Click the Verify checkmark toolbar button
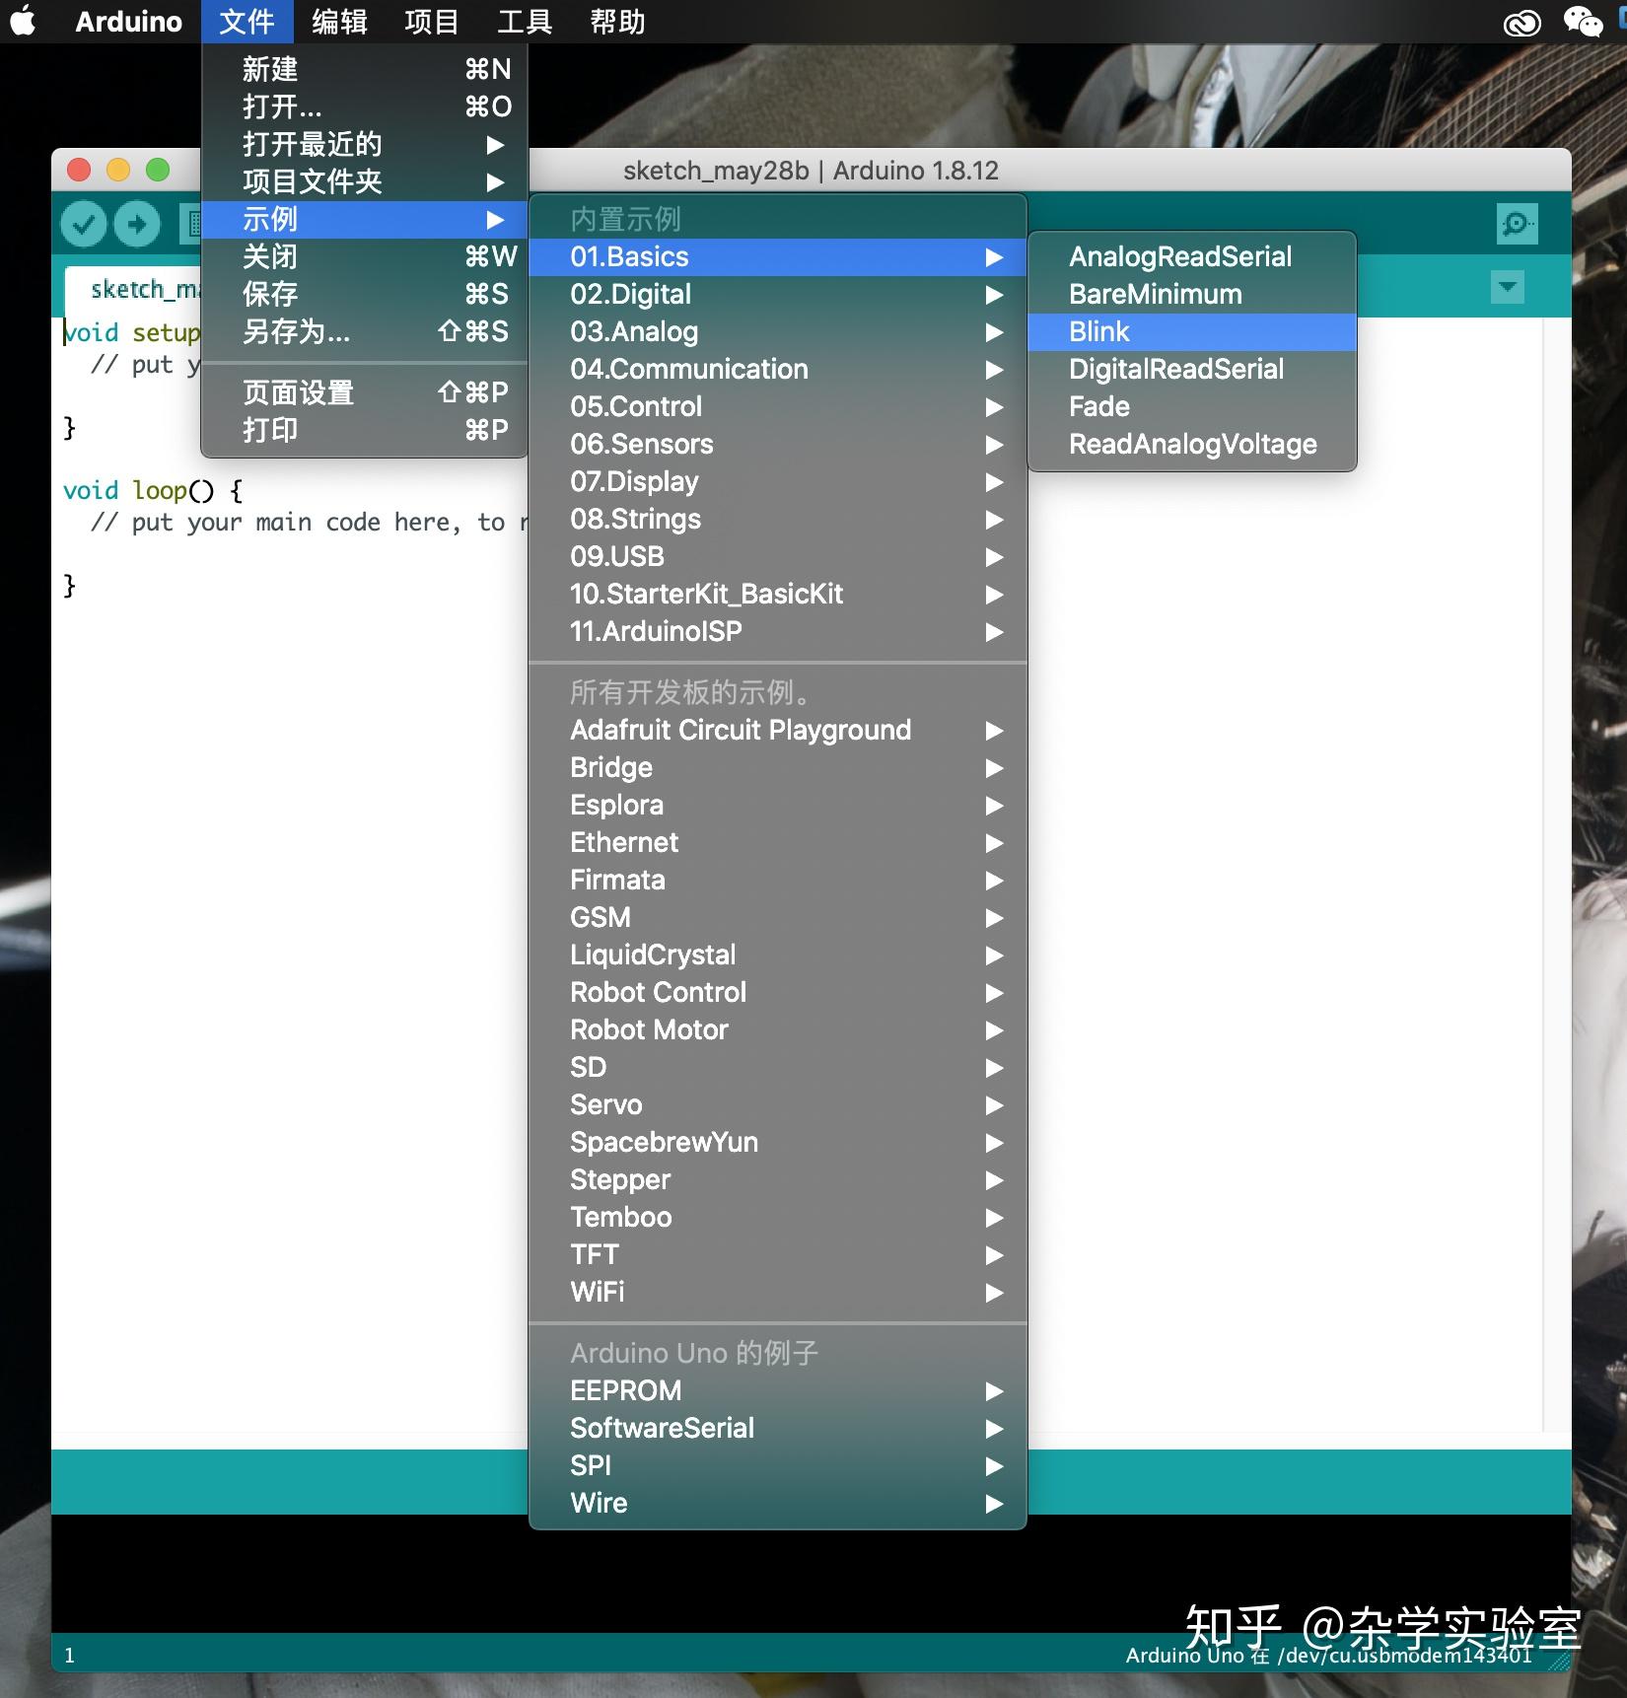This screenshot has width=1627, height=1698. tap(84, 224)
